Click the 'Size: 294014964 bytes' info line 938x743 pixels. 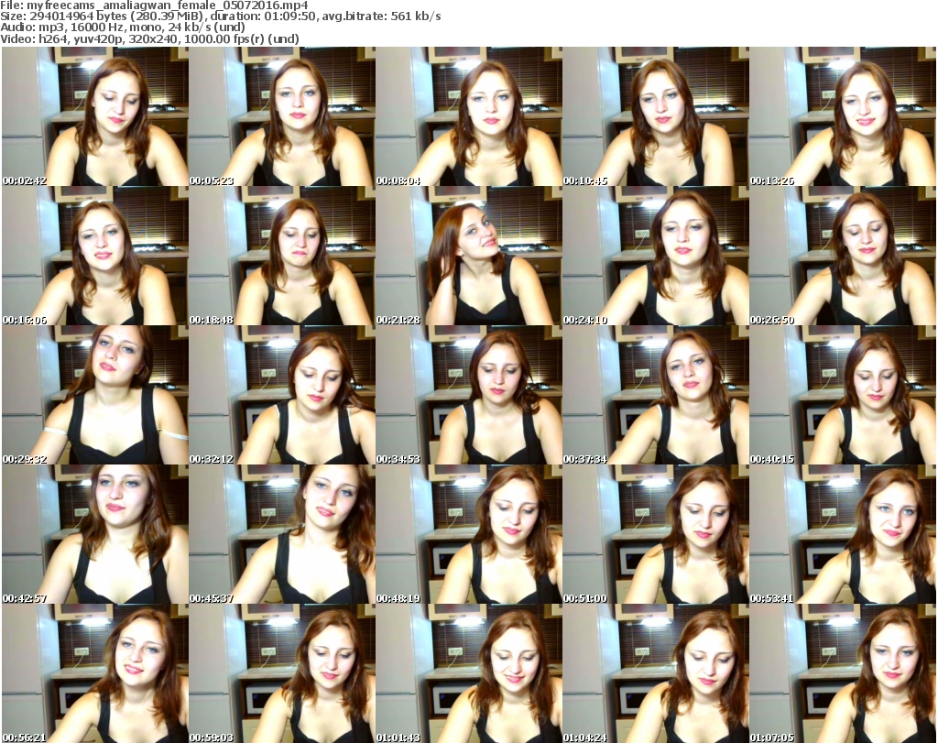point(221,16)
